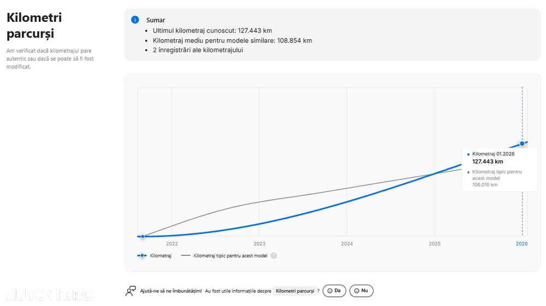Click the blue Kilometraj legend marker icon

[x=142, y=255]
